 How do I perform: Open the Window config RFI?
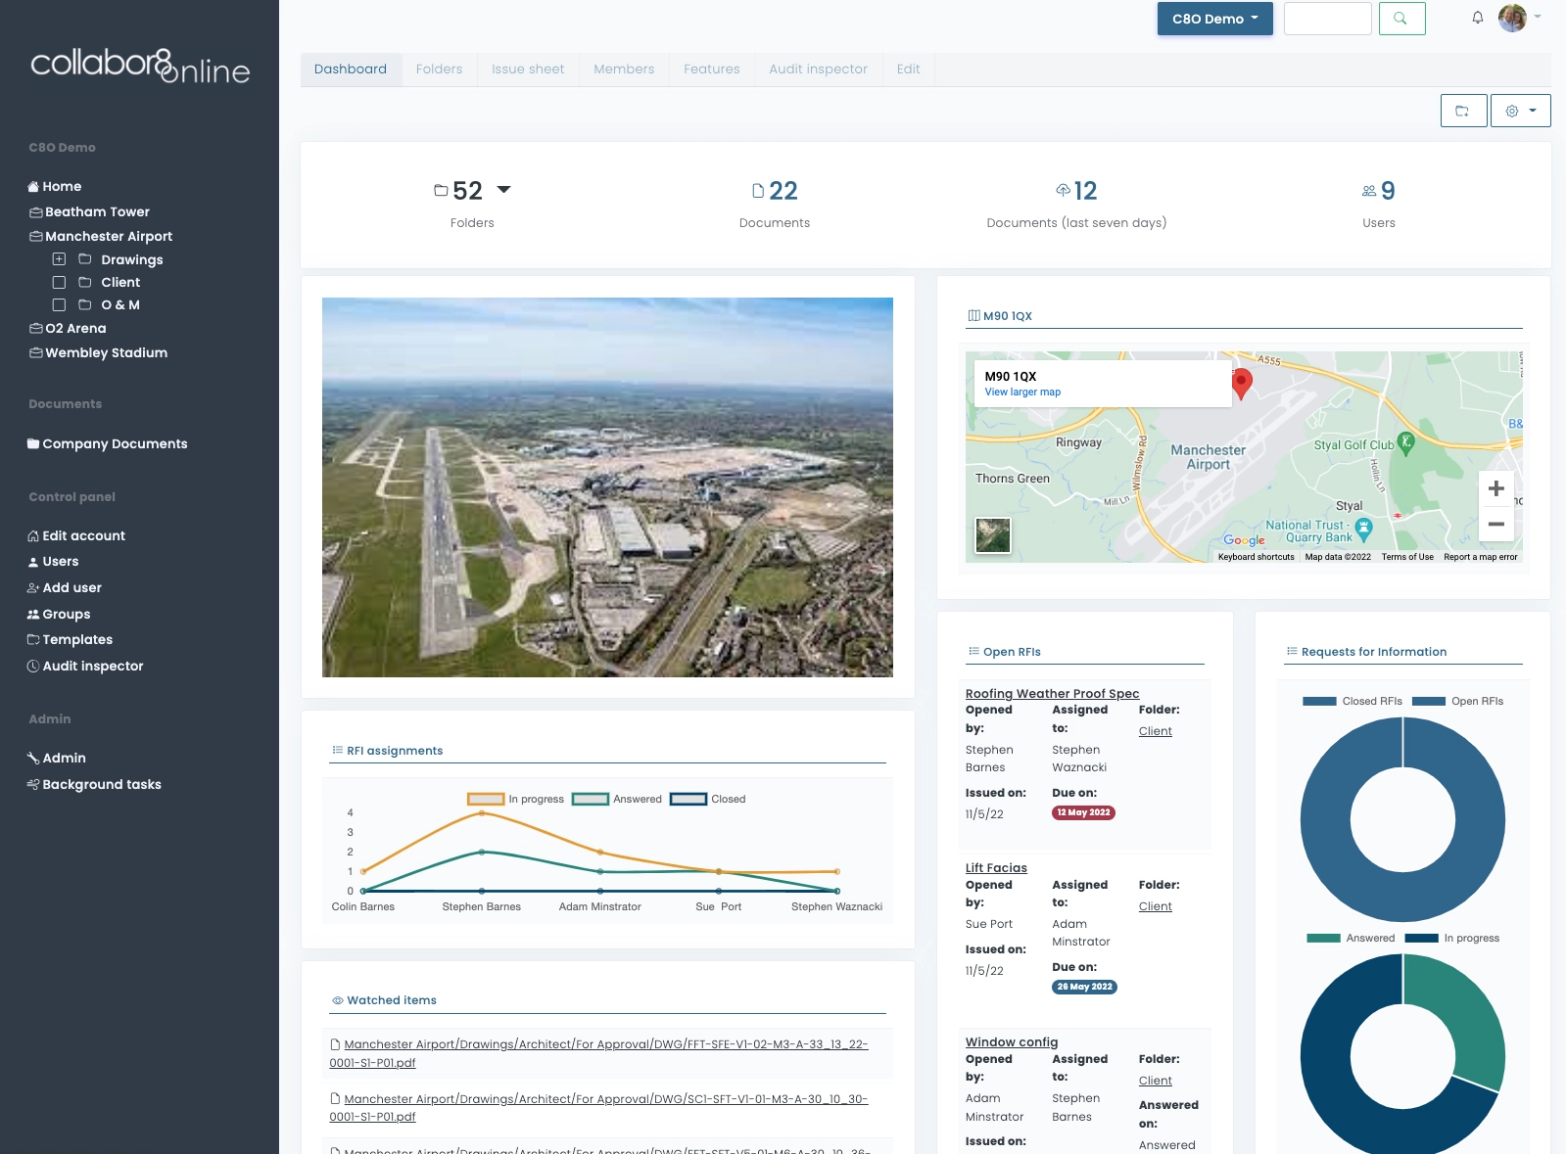1012,1041
